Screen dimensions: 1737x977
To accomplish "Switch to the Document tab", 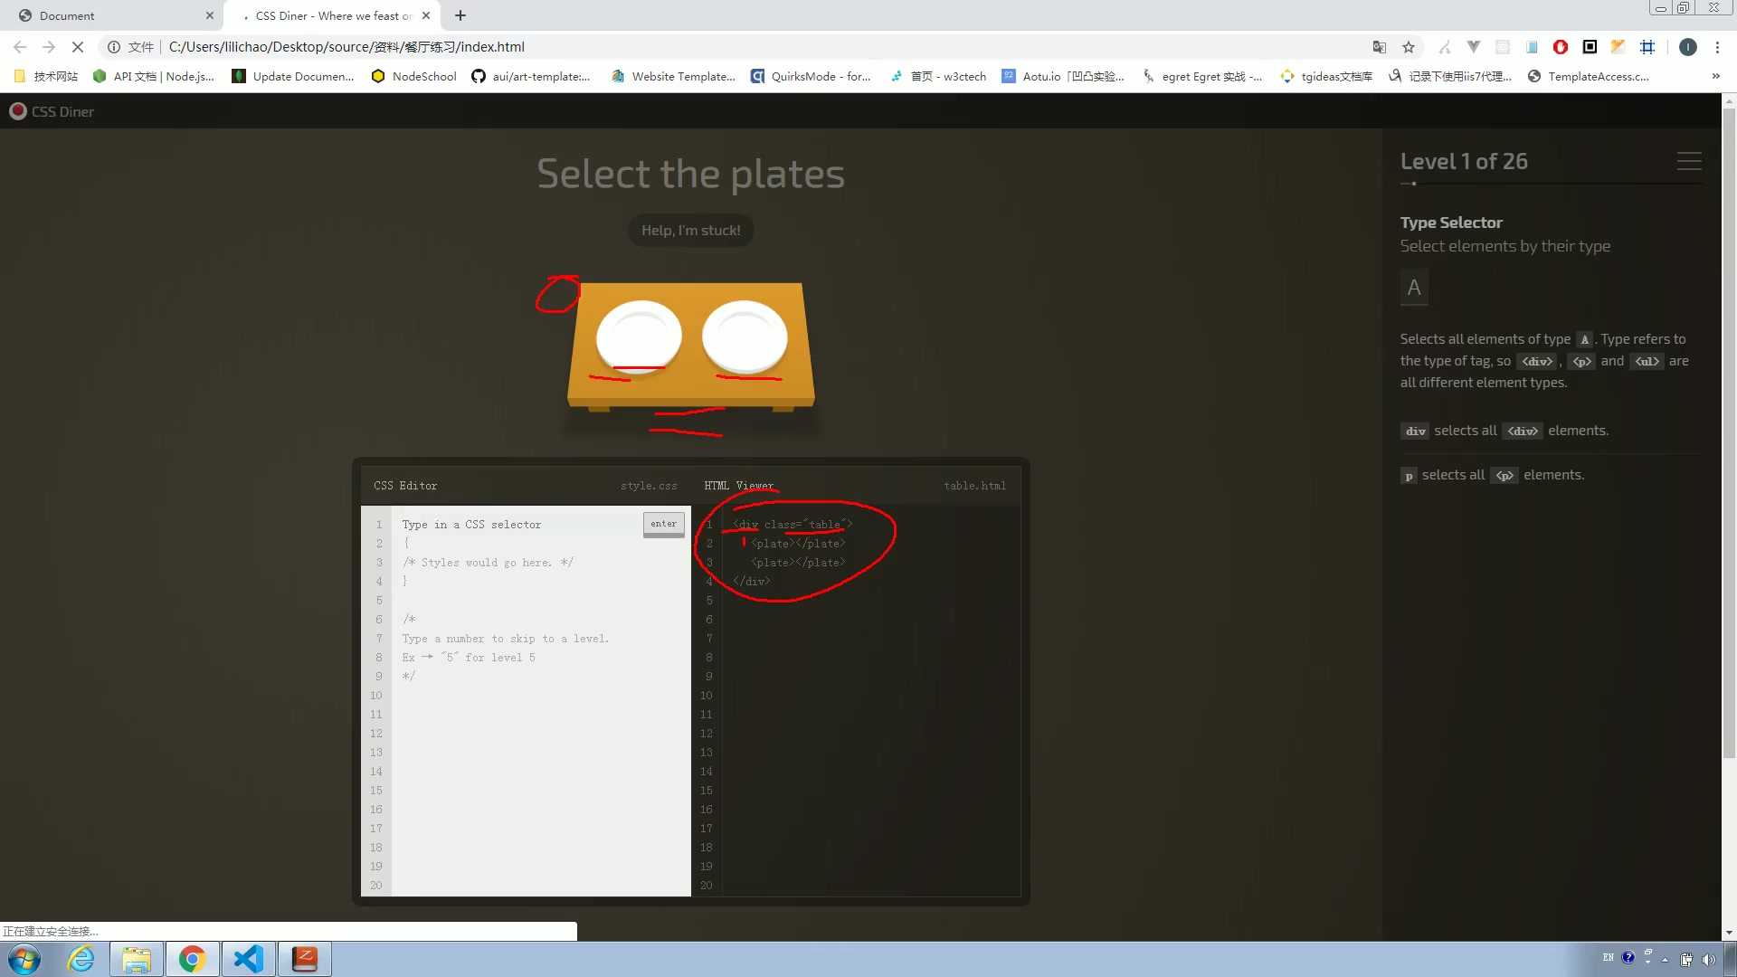I will pyautogui.click(x=110, y=15).
